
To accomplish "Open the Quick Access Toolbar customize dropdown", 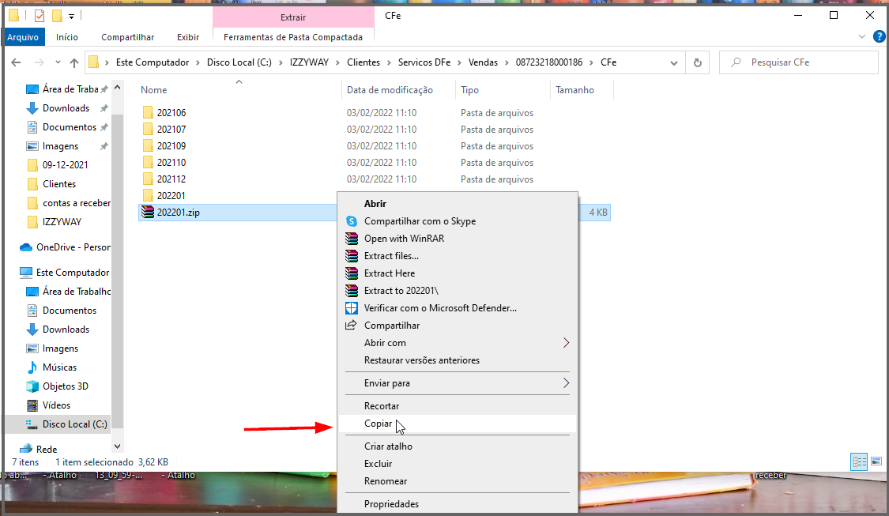I will [x=71, y=16].
